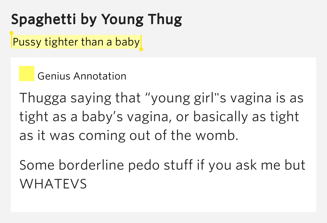
Task: Click the first annotation paragraph
Action: tap(161, 117)
